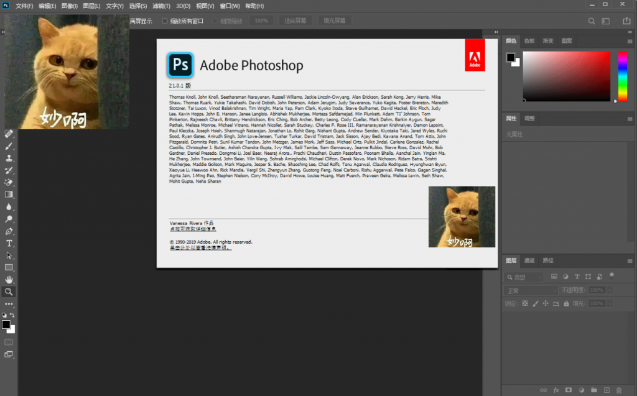Select the Eraser tool
Image resolution: width=637 pixels, height=396 pixels.
click(9, 182)
